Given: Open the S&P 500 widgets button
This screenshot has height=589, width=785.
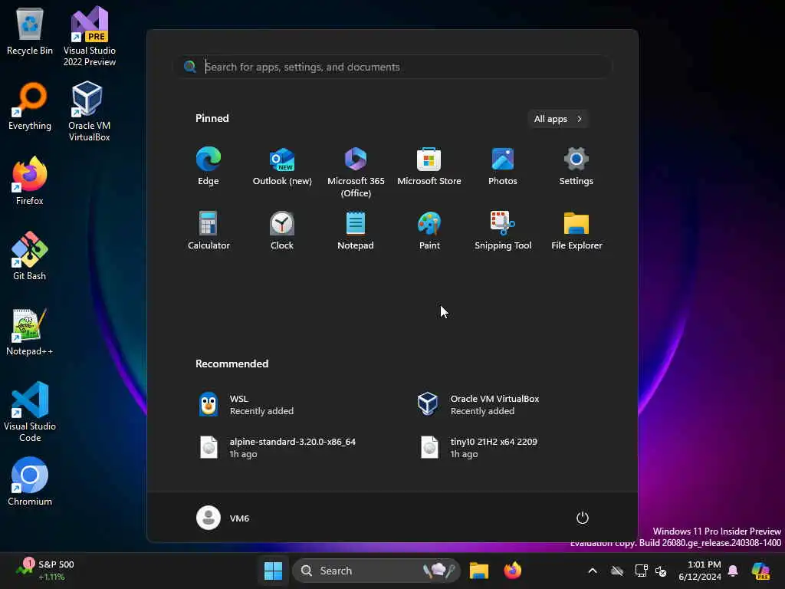Looking at the screenshot, I should (45, 571).
